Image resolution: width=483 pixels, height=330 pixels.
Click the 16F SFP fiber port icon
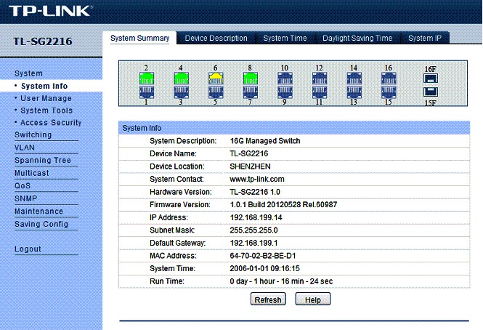click(x=430, y=79)
